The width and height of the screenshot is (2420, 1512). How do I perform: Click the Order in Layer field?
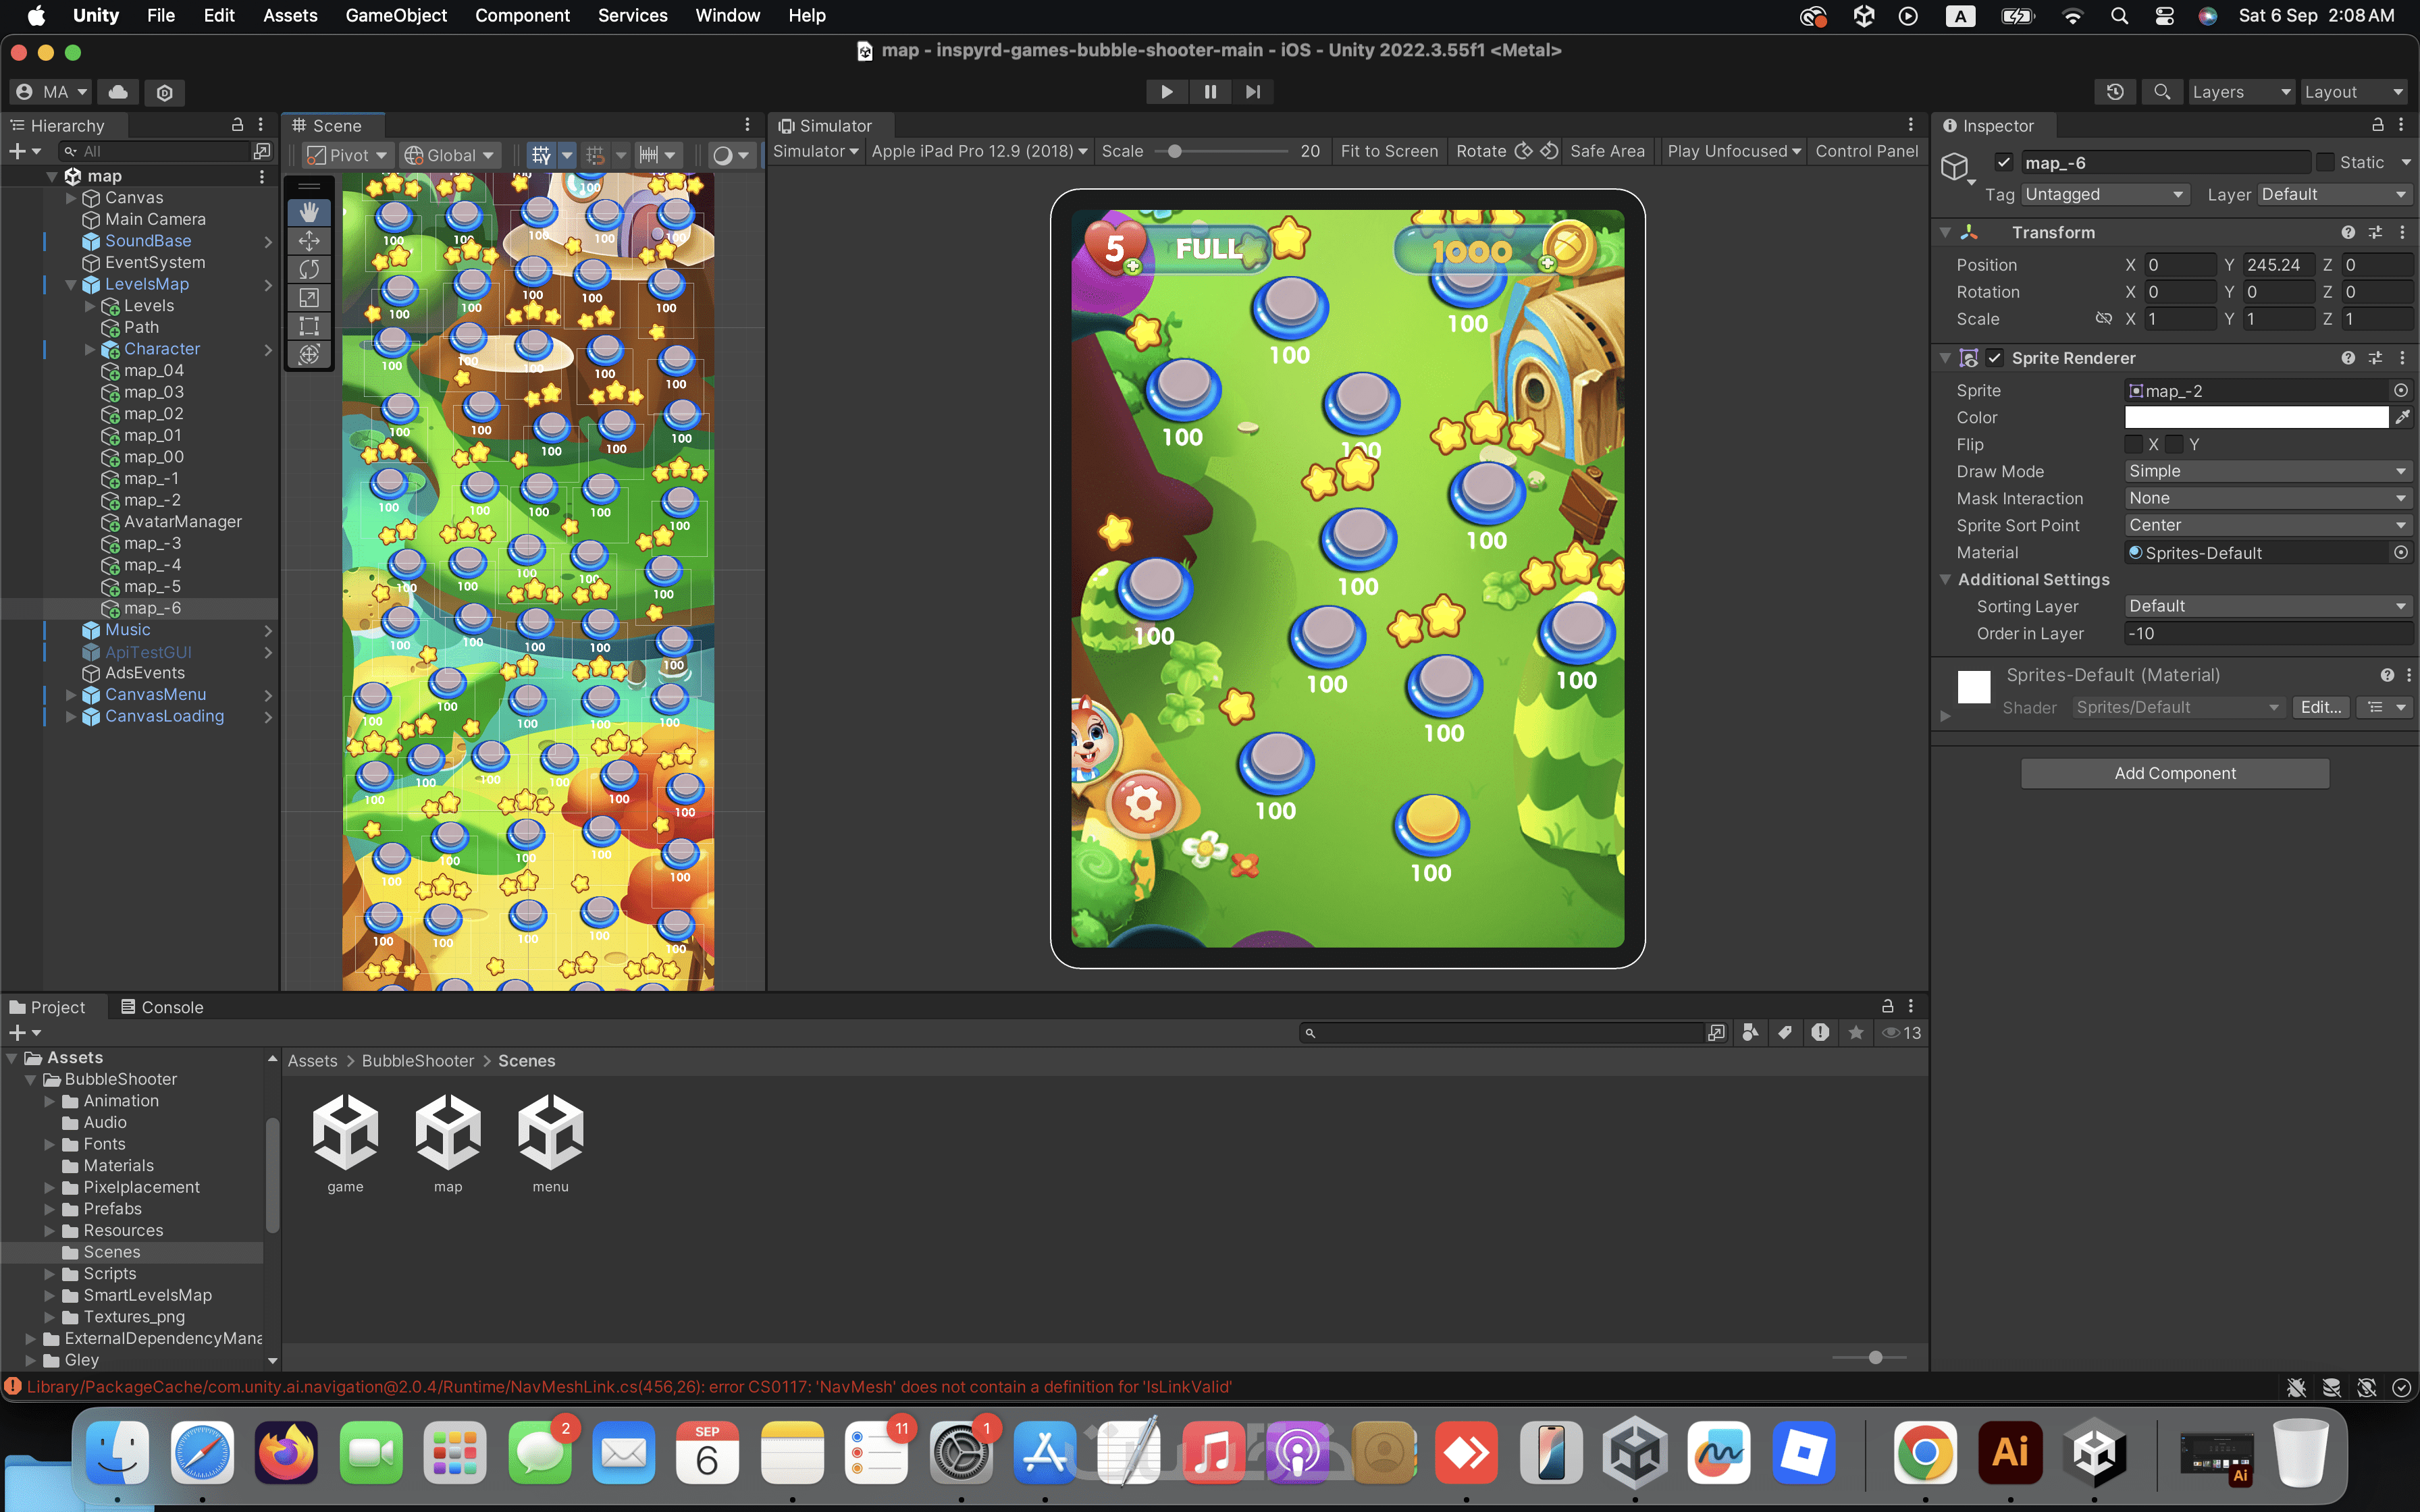(2267, 633)
